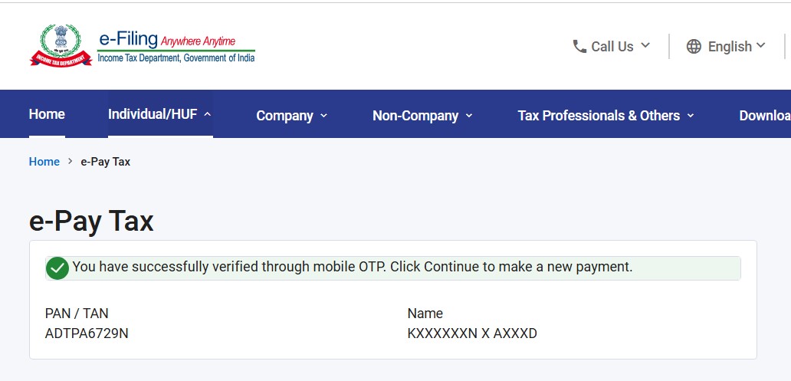This screenshot has height=381, width=791.
Task: Click the PAN value ADTPA6729N
Action: pyautogui.click(x=87, y=333)
